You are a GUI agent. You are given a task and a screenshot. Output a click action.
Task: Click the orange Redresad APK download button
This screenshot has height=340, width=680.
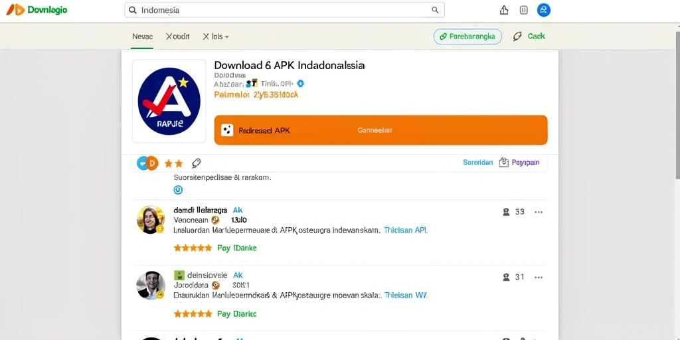tap(381, 130)
